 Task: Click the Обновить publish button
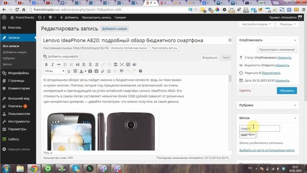click(287, 91)
